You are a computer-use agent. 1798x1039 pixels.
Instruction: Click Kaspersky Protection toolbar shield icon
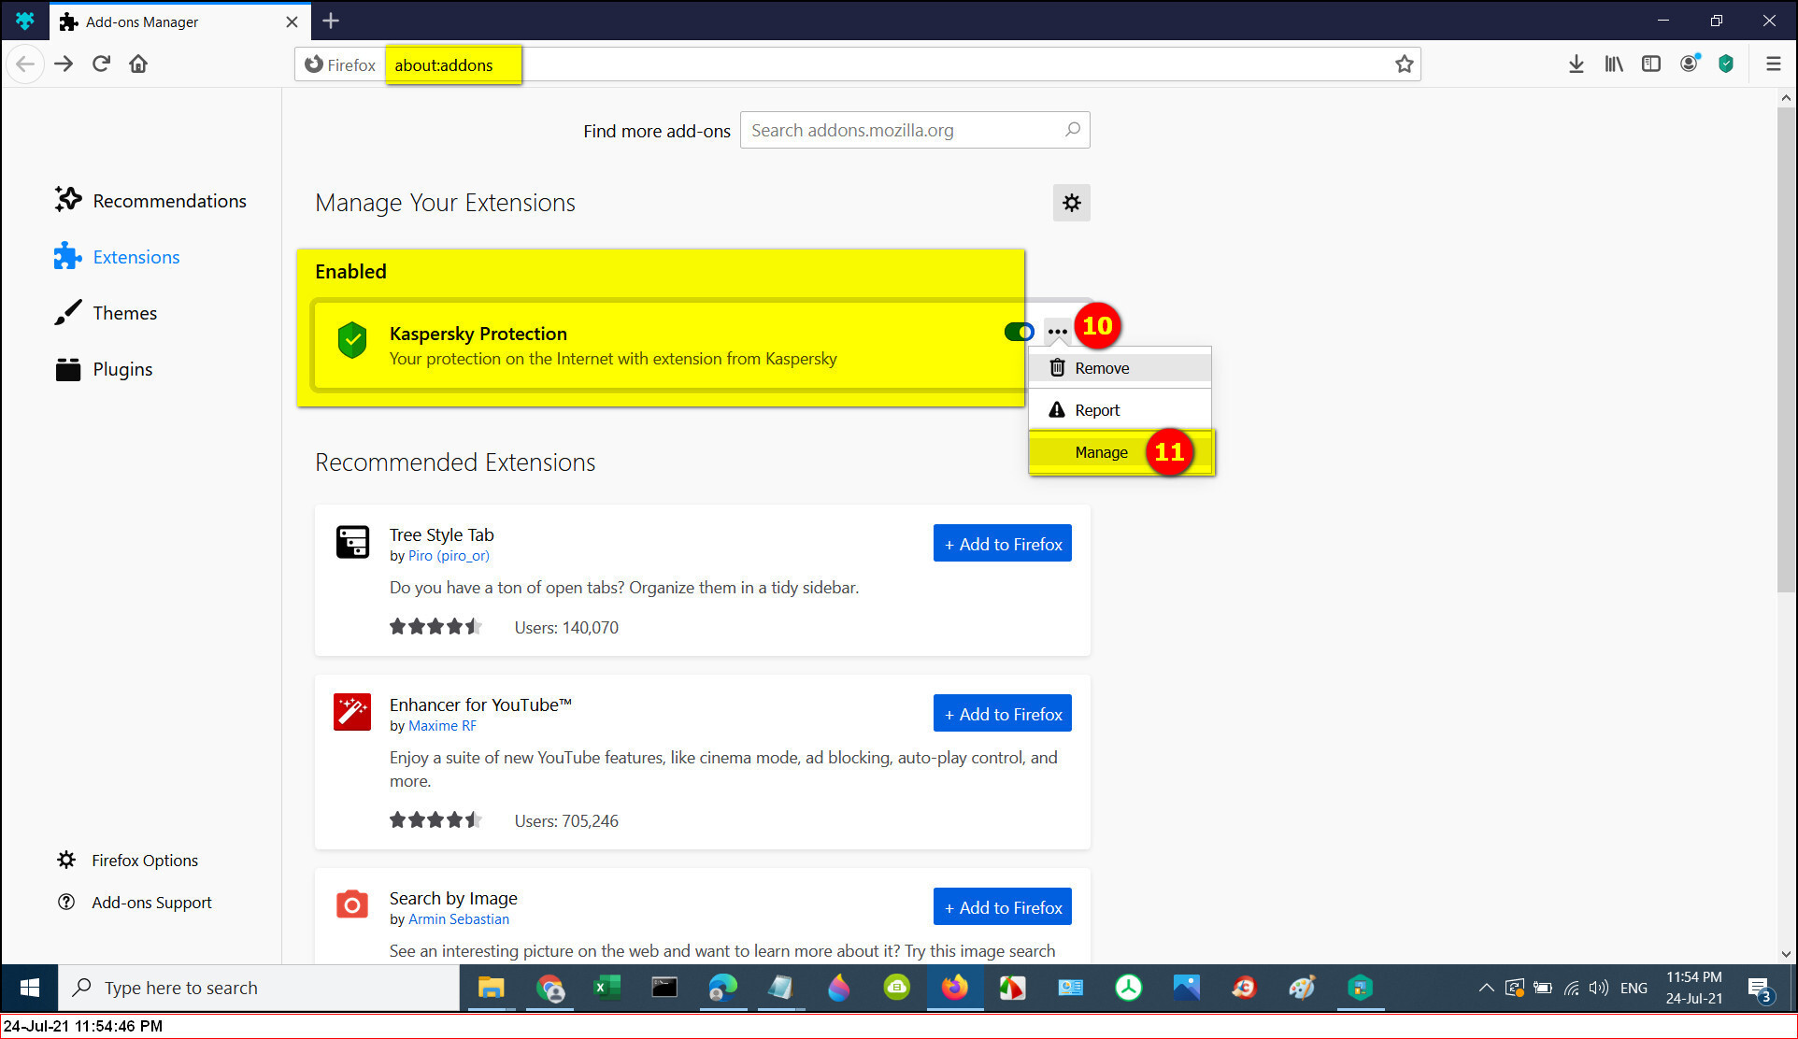(1726, 64)
